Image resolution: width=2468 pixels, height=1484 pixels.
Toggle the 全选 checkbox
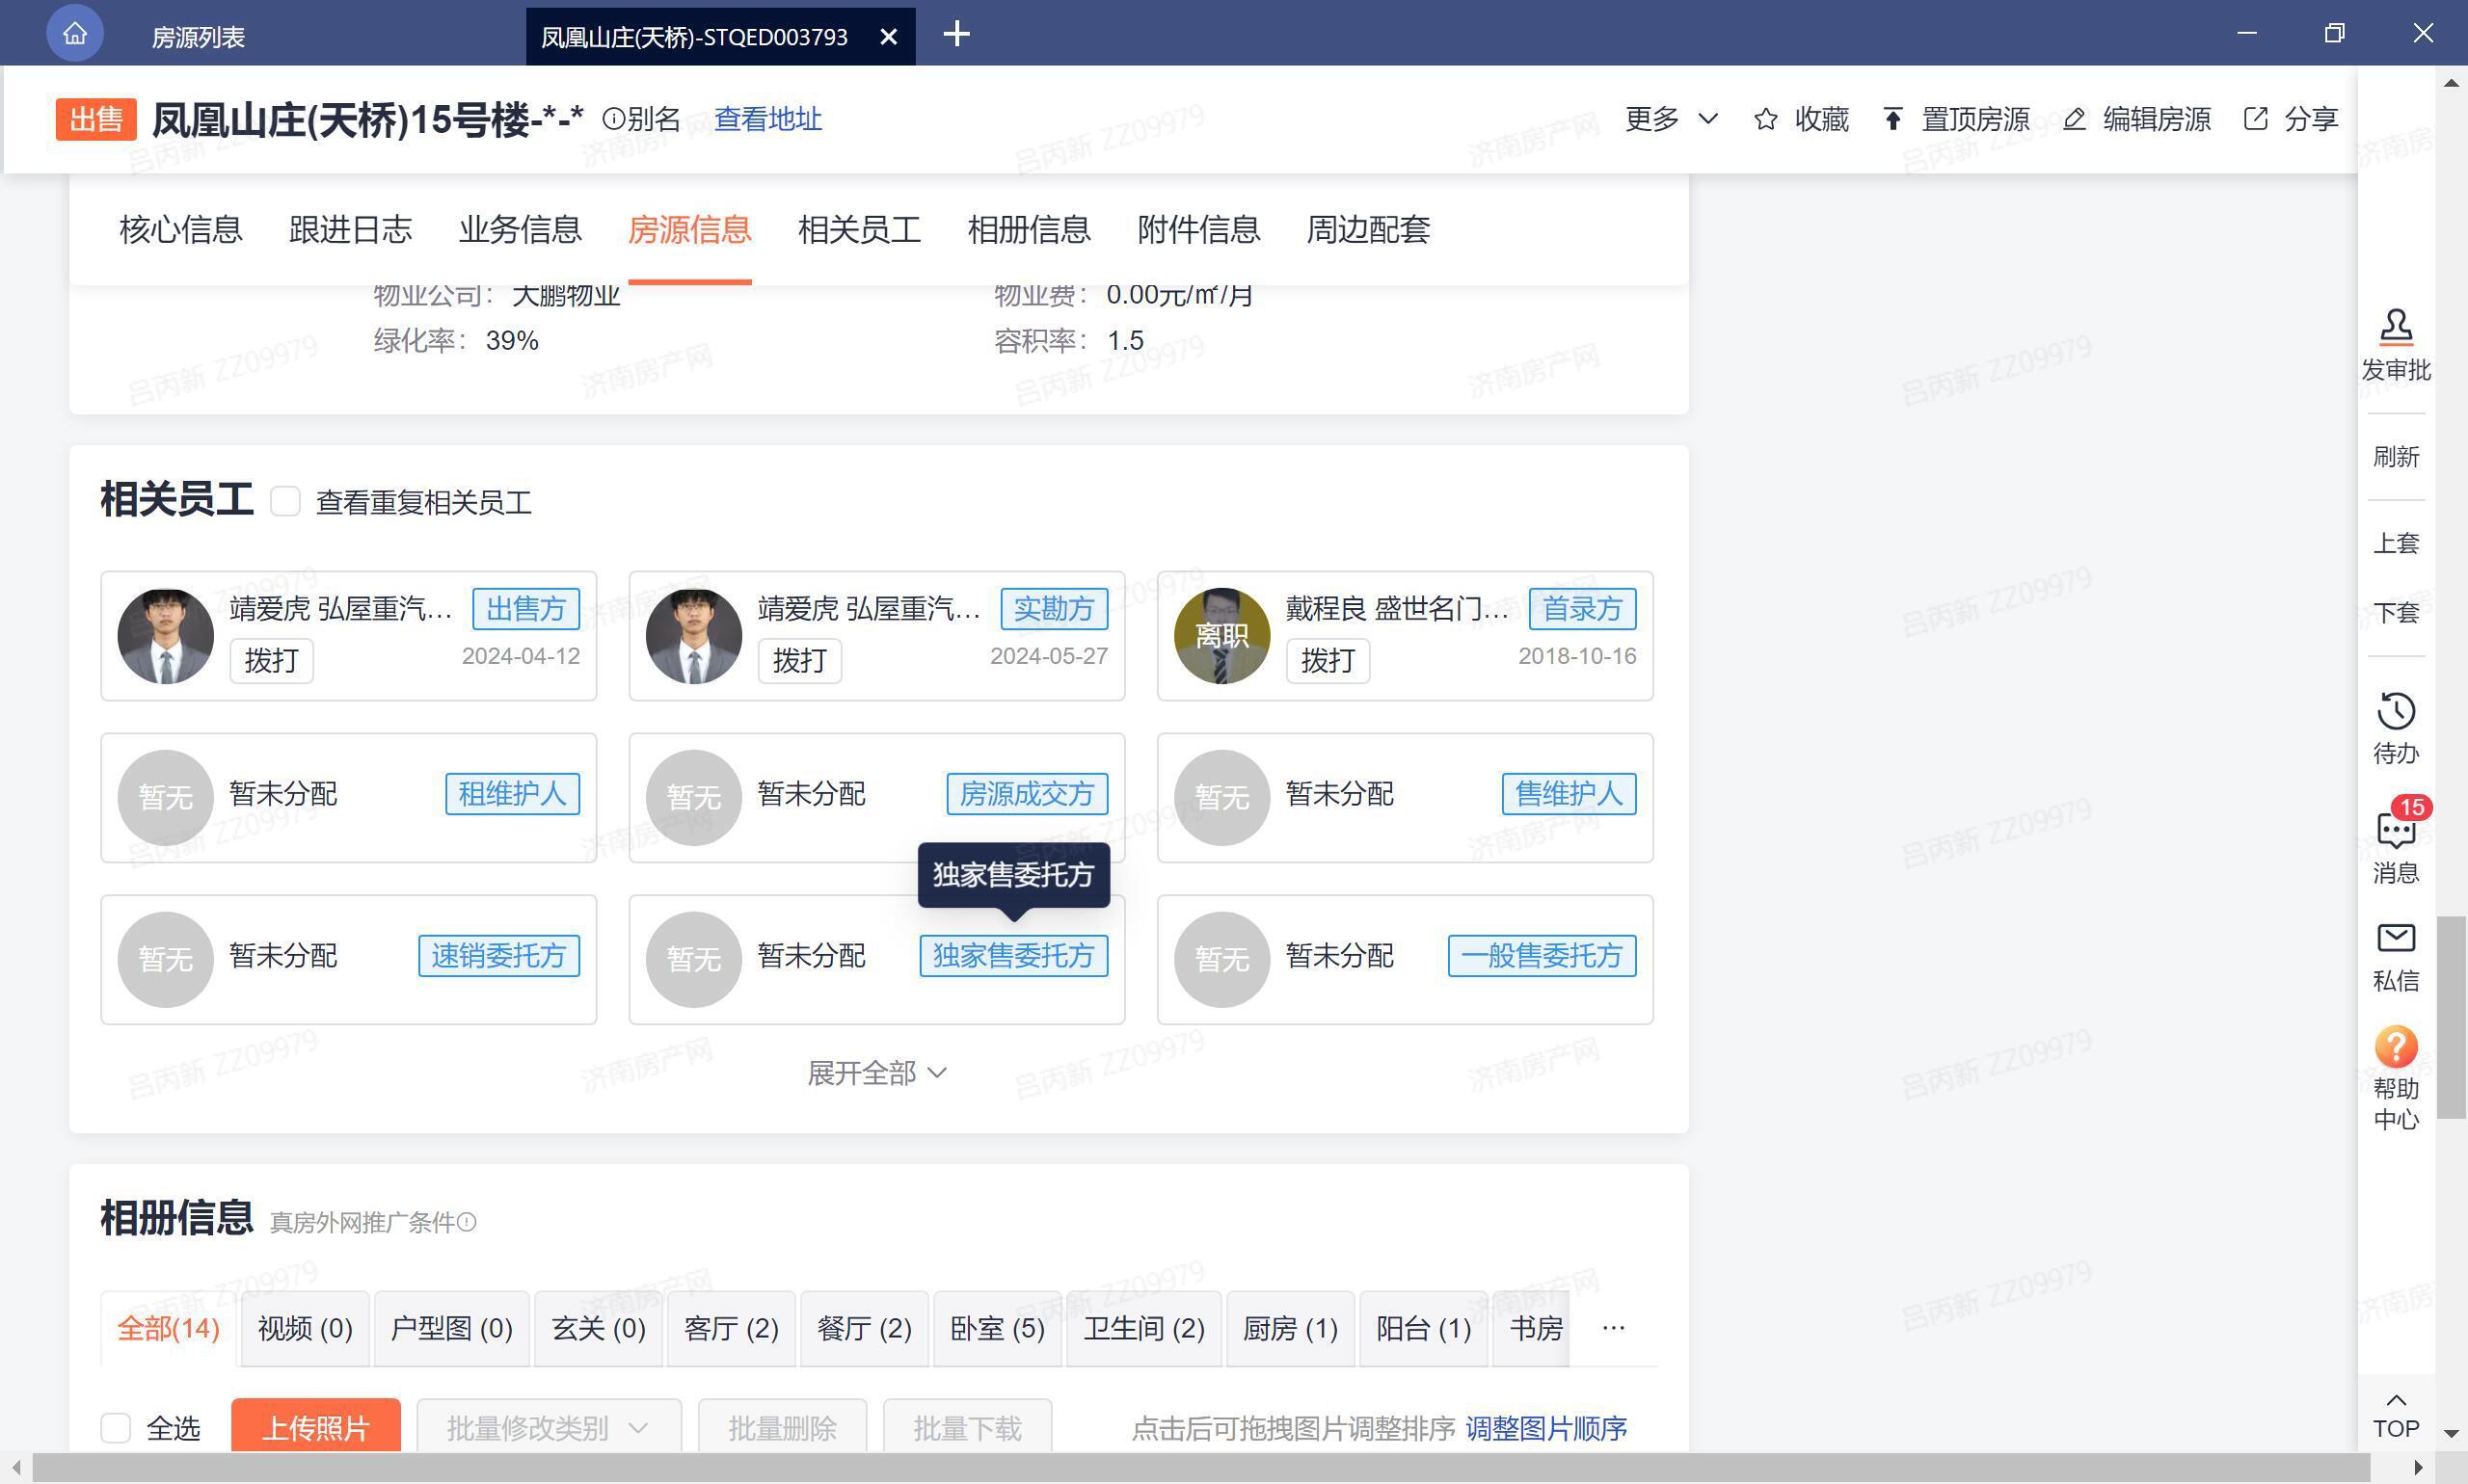[116, 1427]
